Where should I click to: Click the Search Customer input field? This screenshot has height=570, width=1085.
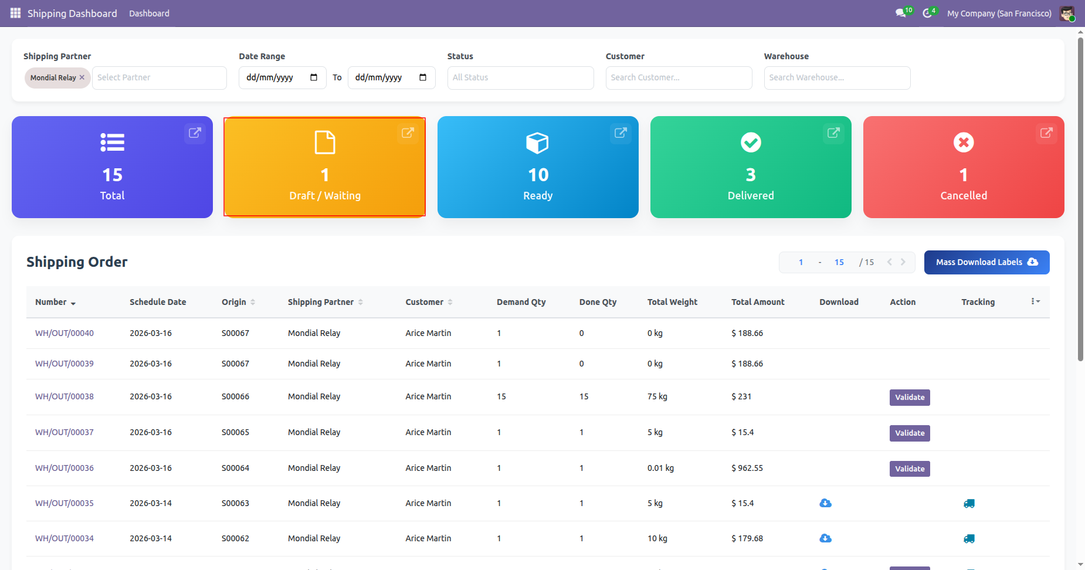pos(679,77)
